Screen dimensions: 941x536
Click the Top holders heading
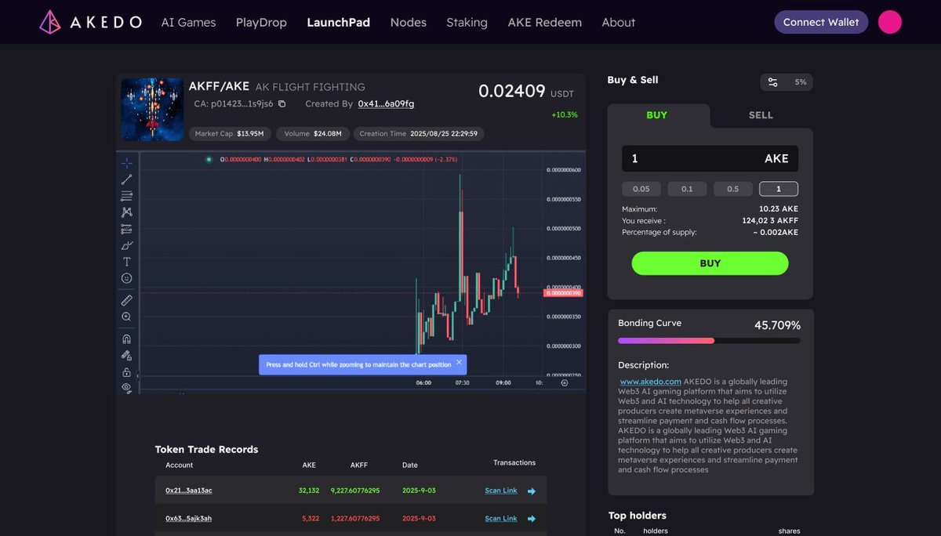pyautogui.click(x=638, y=516)
